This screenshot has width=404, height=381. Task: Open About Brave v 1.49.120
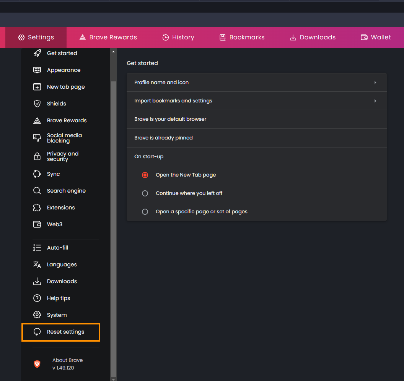click(67, 364)
